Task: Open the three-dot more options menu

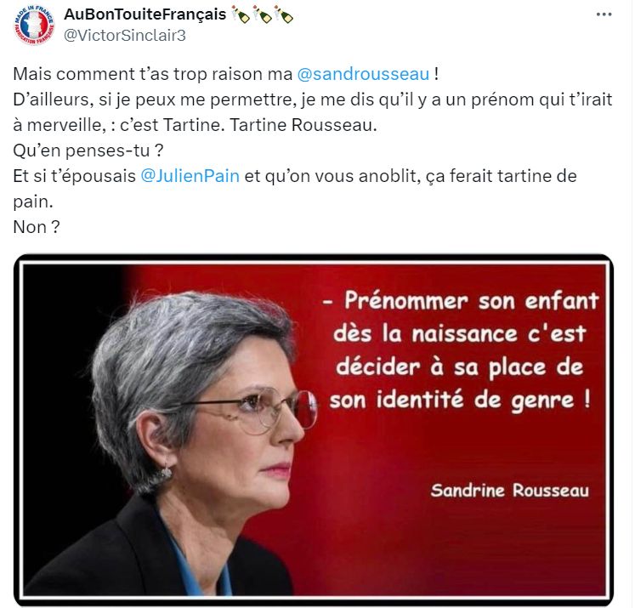Action: [x=604, y=14]
